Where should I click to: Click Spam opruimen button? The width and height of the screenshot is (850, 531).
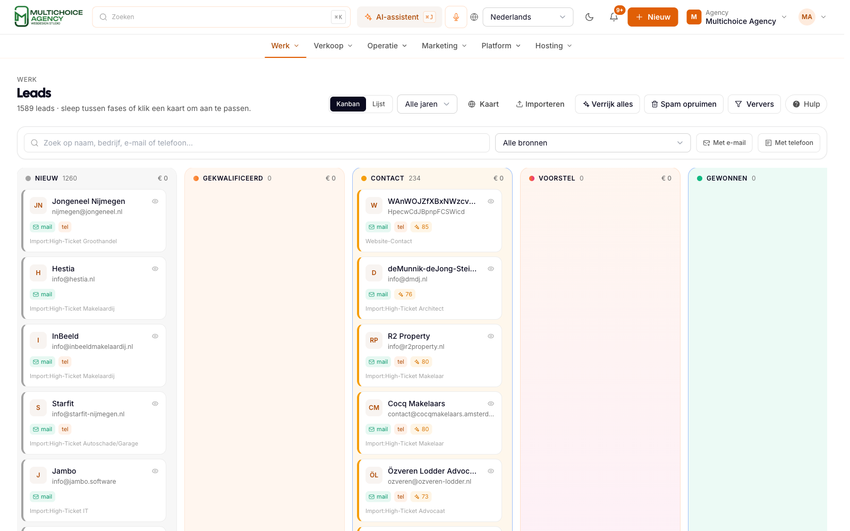(x=684, y=104)
